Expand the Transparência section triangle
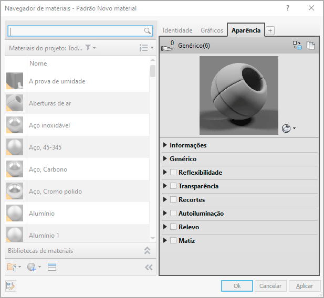Viewport: 324px width, 298px height. coord(165,186)
